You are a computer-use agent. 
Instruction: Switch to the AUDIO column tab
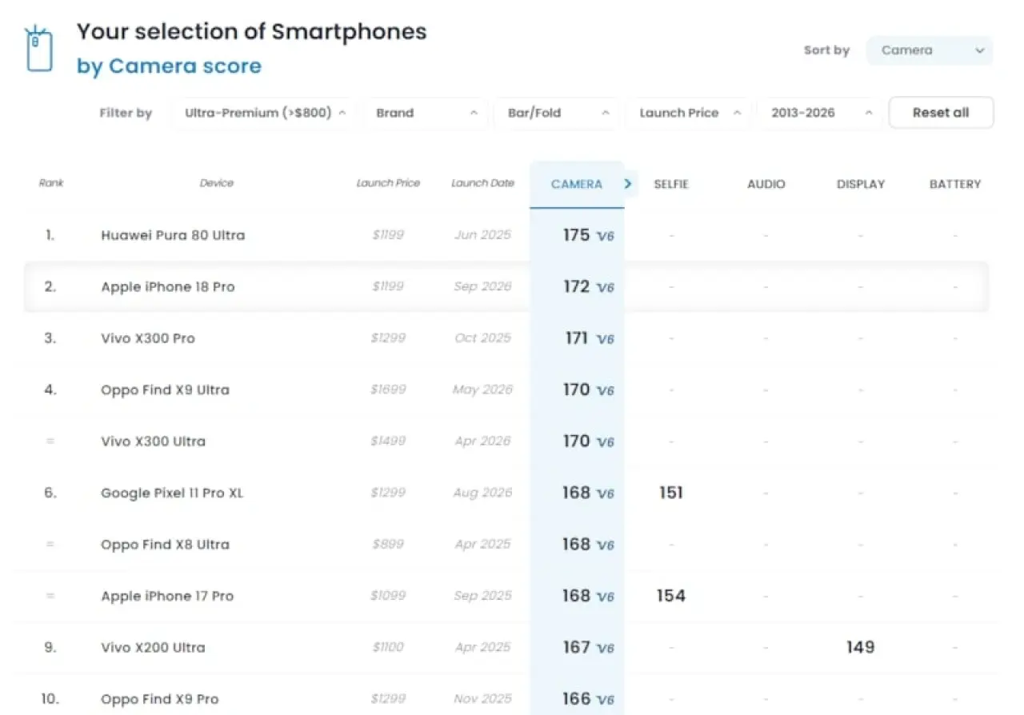766,184
